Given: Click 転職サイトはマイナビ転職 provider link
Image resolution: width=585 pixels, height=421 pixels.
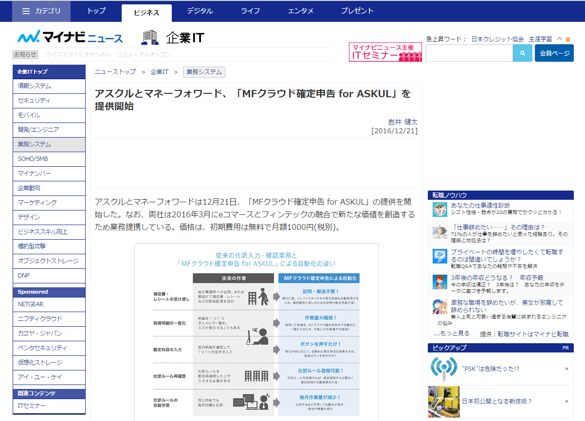Looking at the screenshot, I should point(533,334).
